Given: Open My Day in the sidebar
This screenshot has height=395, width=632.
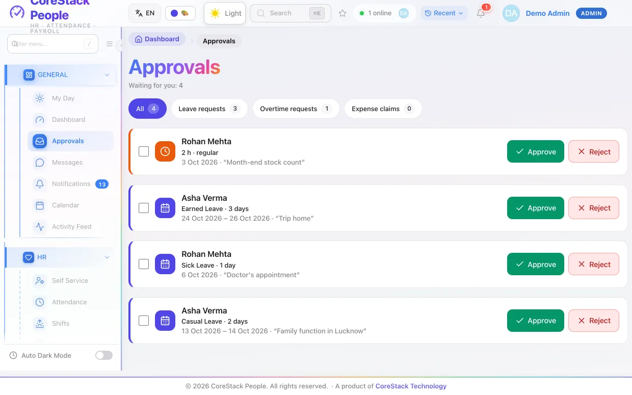Looking at the screenshot, I should [71, 98].
